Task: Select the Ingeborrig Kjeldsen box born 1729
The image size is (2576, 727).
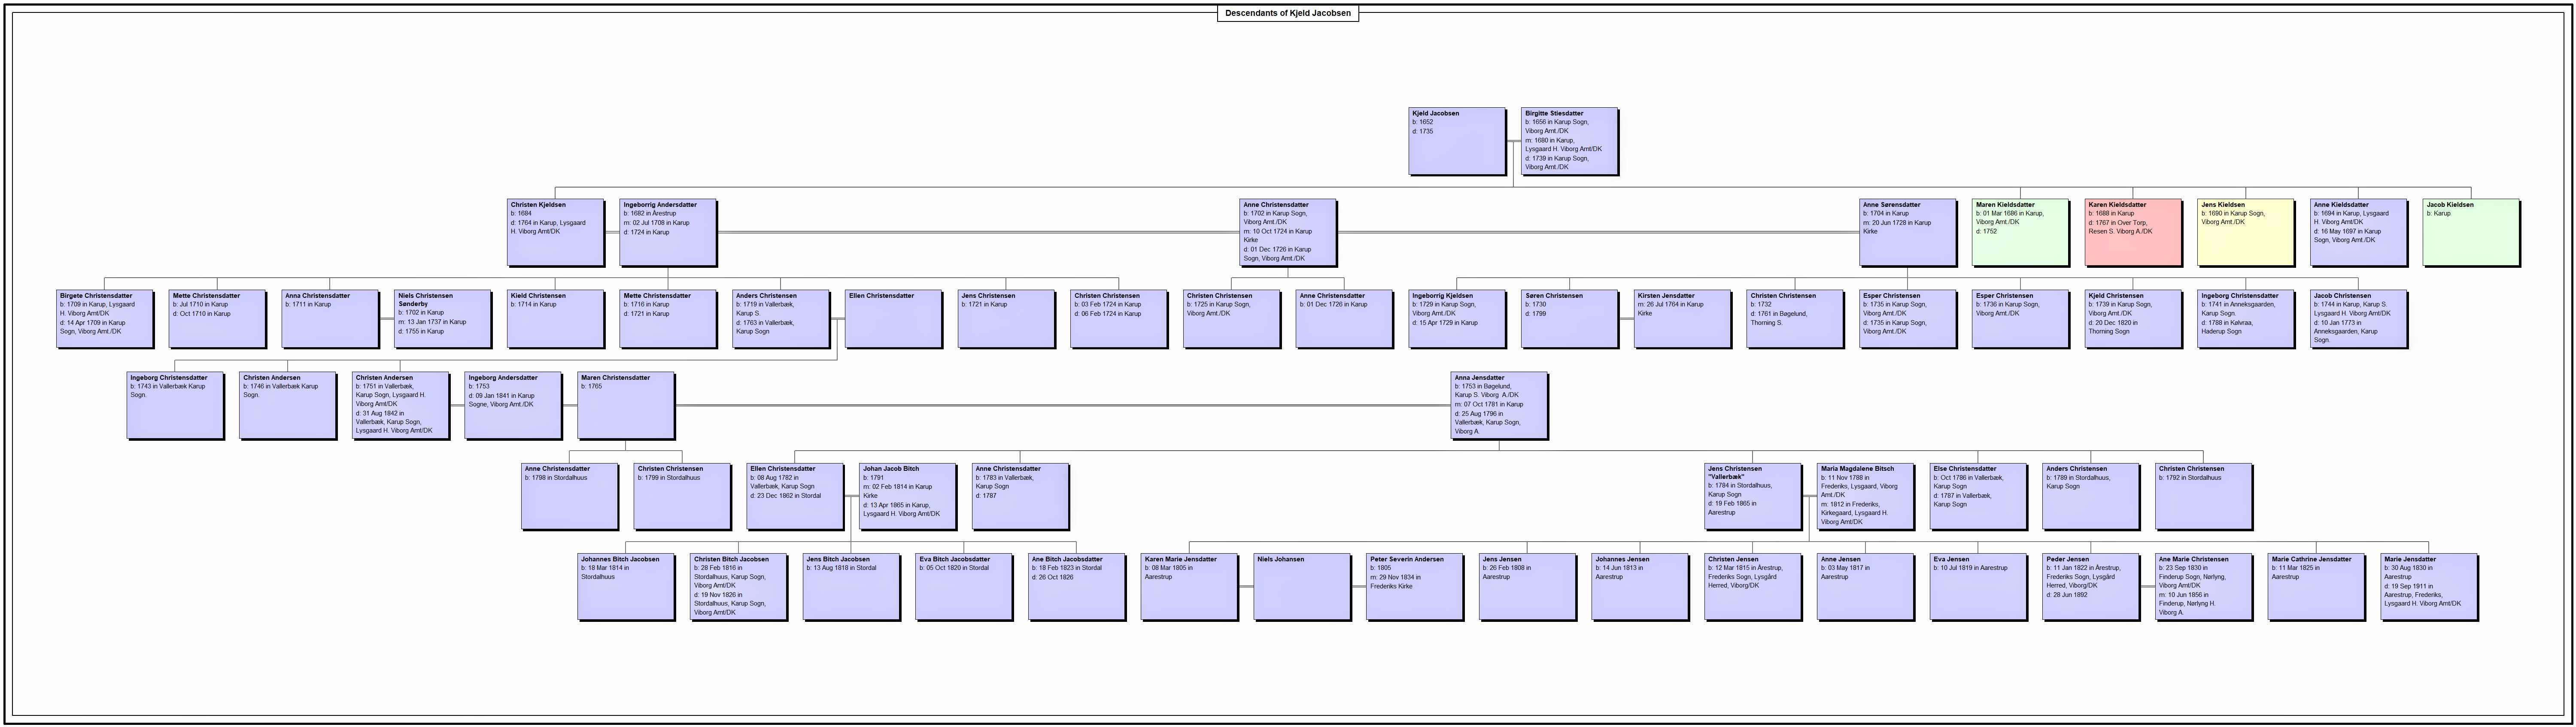Action: point(1457,319)
